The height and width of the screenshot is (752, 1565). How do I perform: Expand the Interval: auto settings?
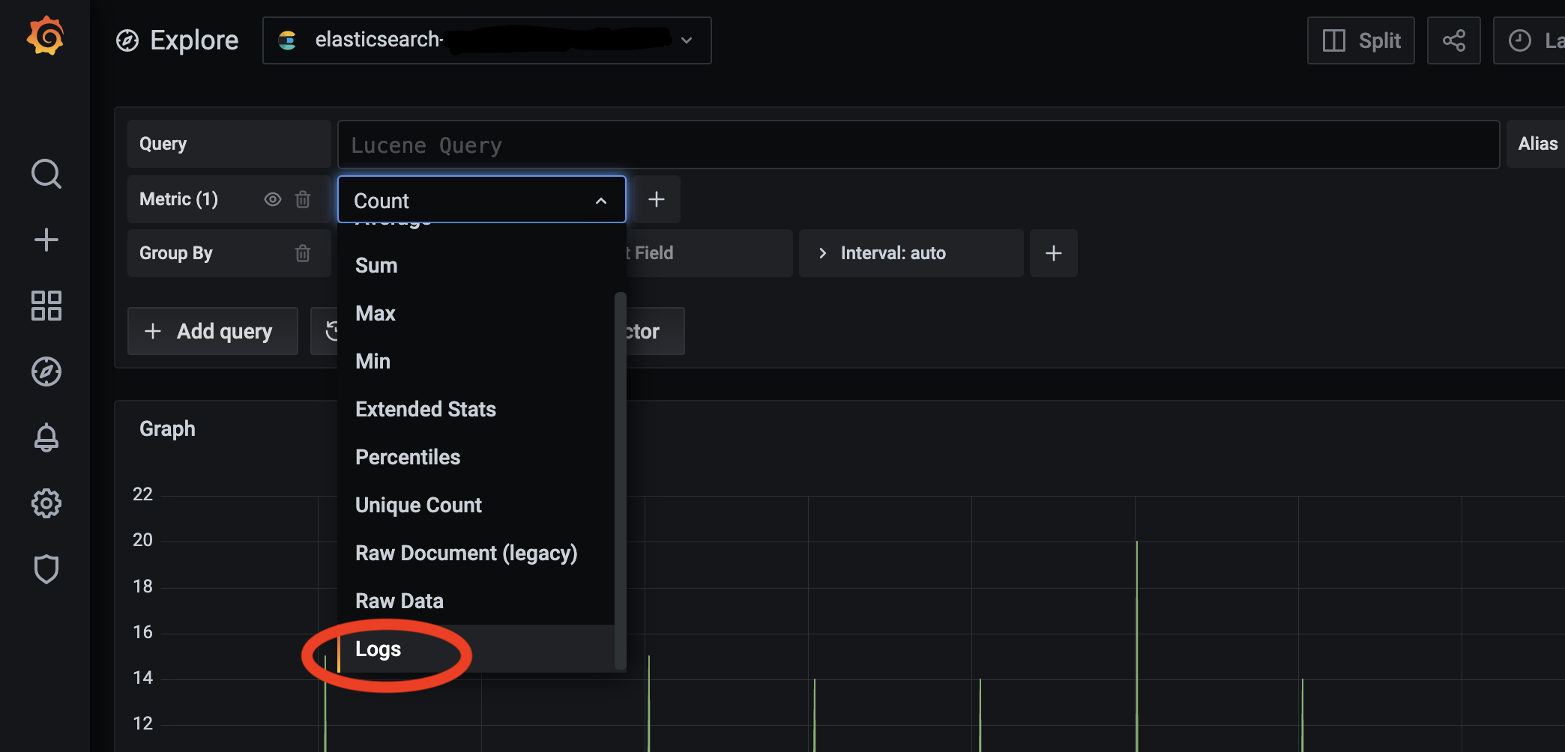click(911, 253)
